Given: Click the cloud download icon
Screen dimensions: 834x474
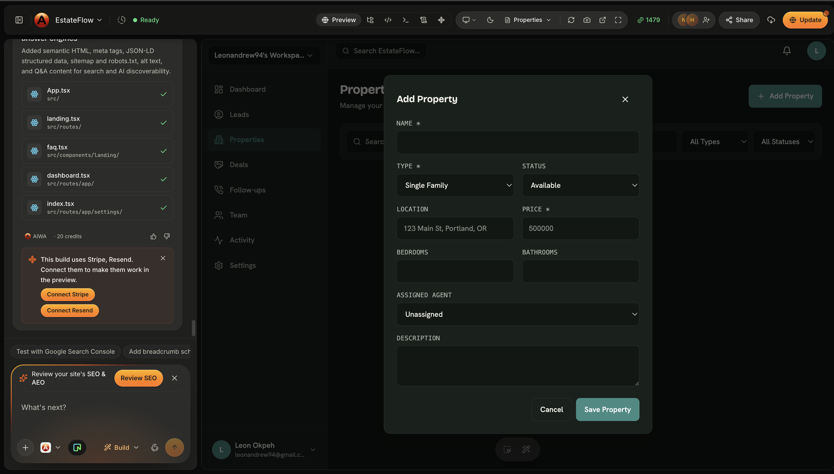Looking at the screenshot, I should 771,20.
